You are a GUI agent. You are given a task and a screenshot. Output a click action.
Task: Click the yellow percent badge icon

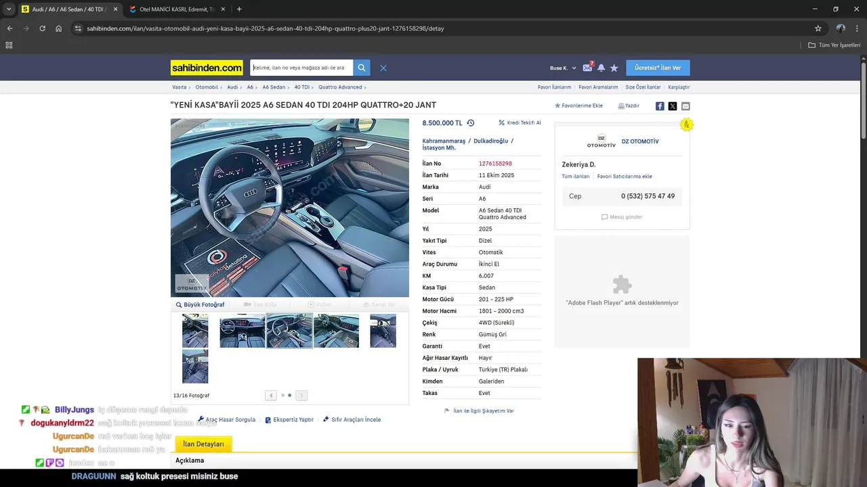tap(686, 124)
